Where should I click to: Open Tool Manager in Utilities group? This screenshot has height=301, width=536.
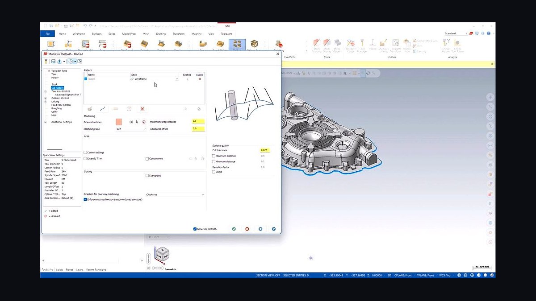pyautogui.click(x=362, y=45)
